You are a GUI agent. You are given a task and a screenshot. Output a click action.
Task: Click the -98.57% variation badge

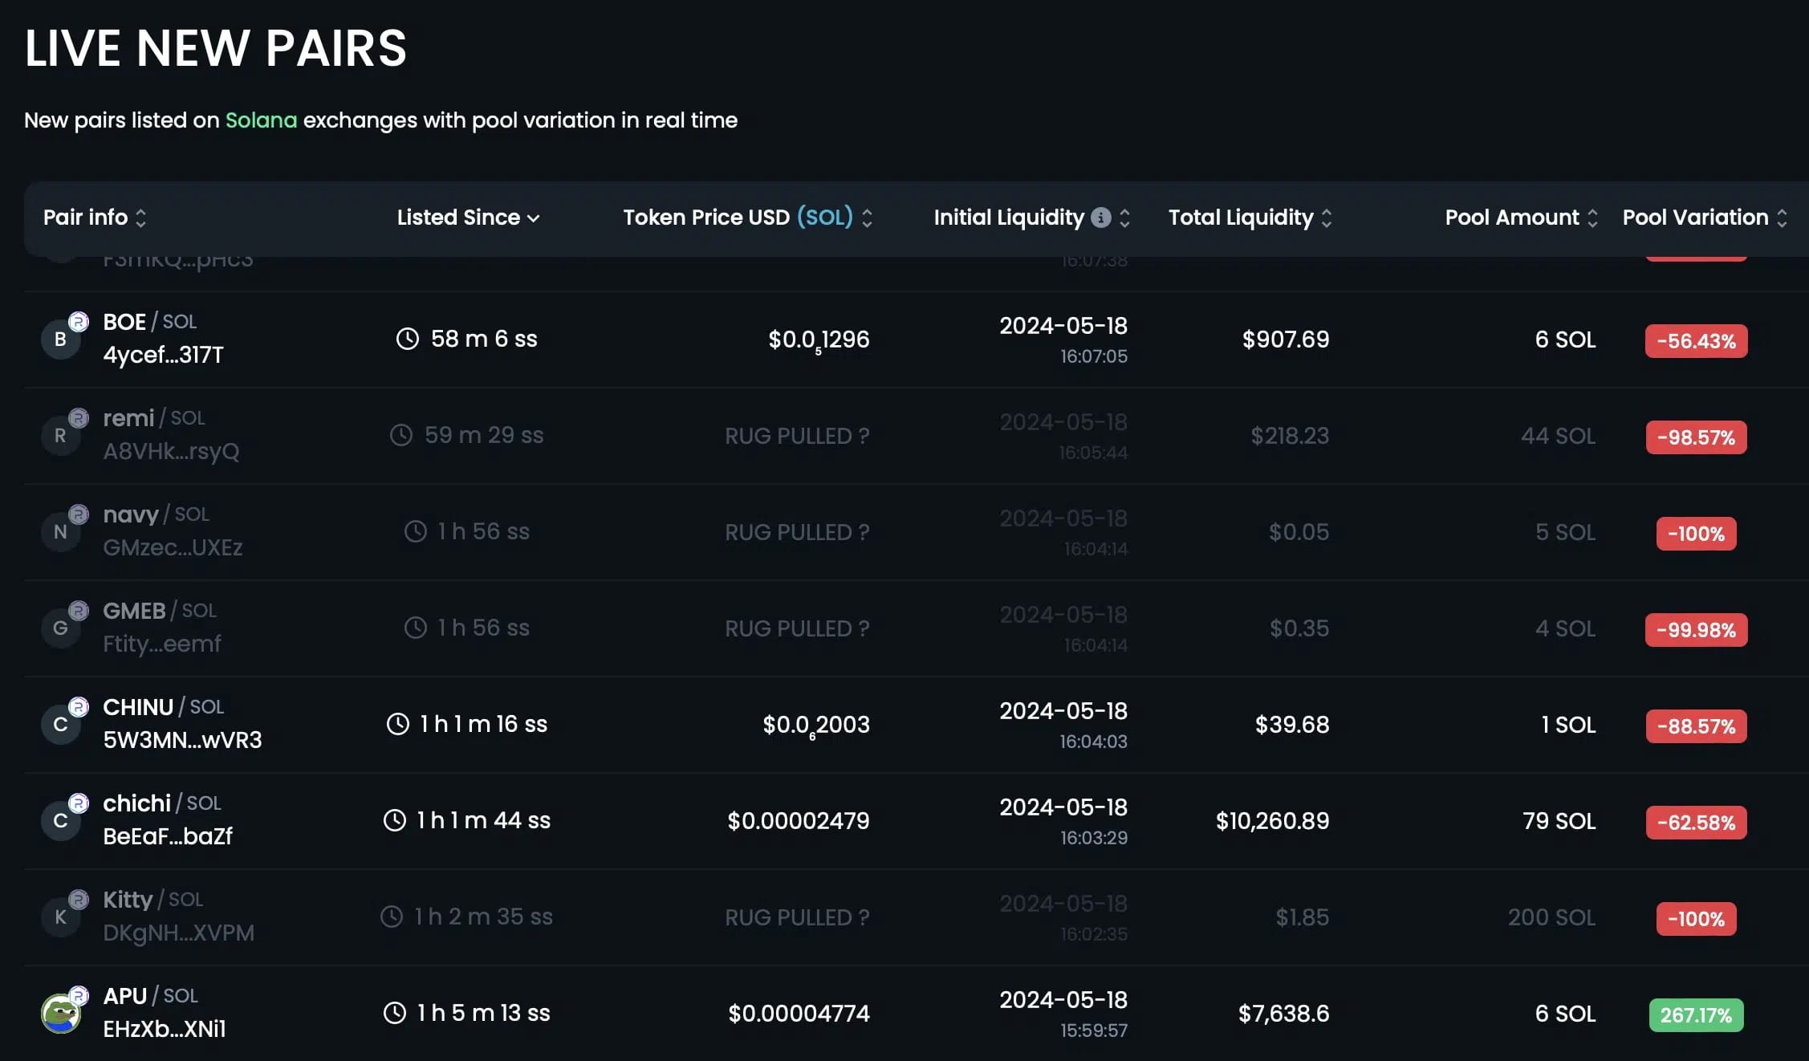pos(1696,437)
